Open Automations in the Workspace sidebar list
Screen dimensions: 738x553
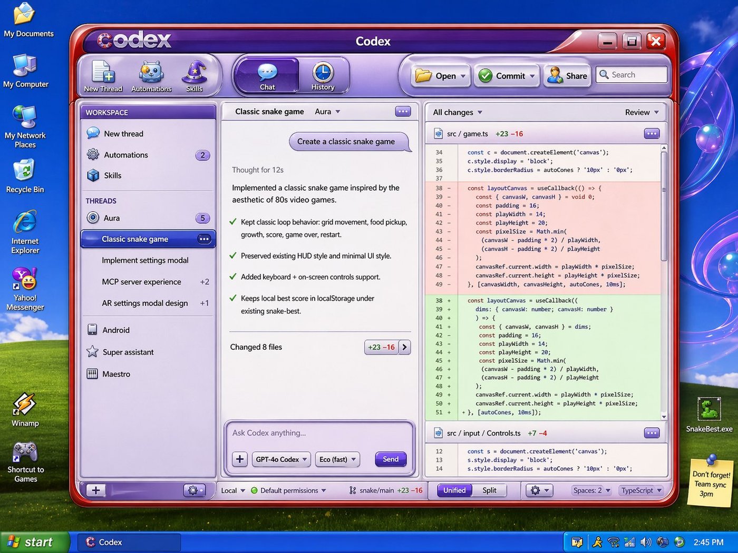(x=148, y=155)
